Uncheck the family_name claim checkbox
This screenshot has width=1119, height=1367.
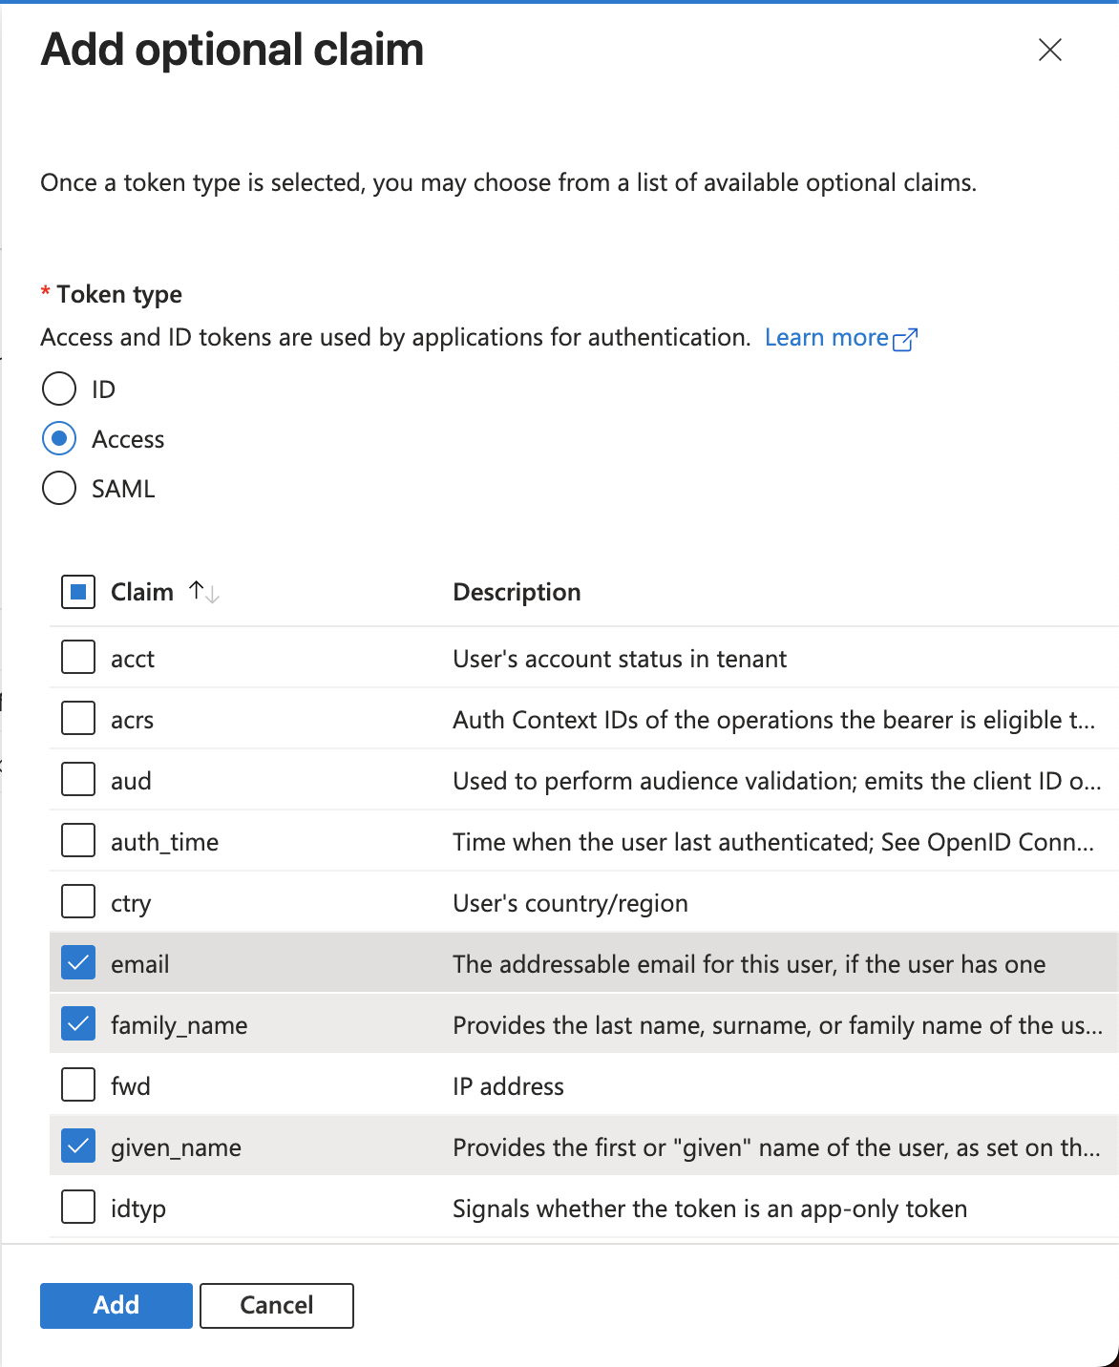[x=78, y=1024]
